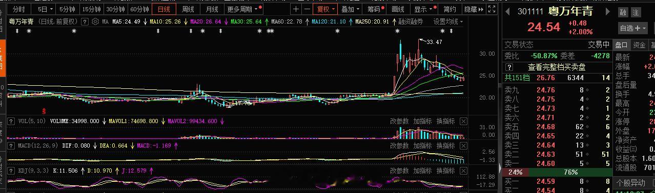Click the 注 registration badge
Viewport: 655px width, 193px height.
(x=636, y=13)
